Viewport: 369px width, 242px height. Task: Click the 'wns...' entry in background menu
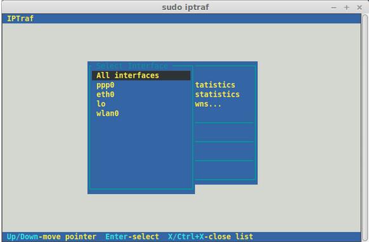coord(208,104)
